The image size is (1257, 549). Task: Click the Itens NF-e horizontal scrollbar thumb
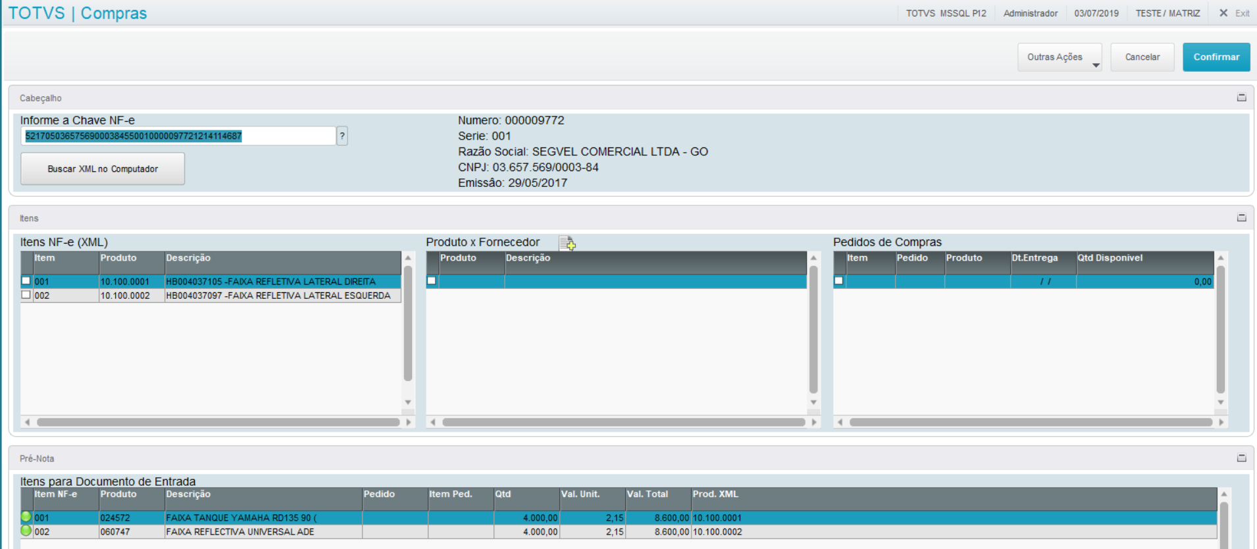click(218, 422)
